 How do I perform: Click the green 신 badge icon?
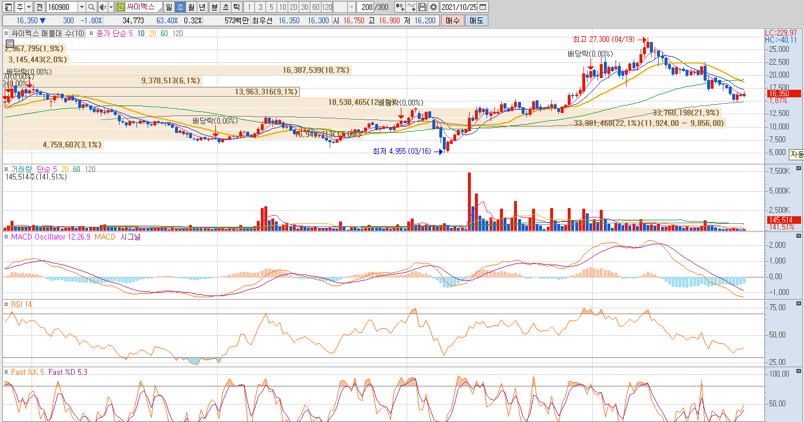[120, 7]
